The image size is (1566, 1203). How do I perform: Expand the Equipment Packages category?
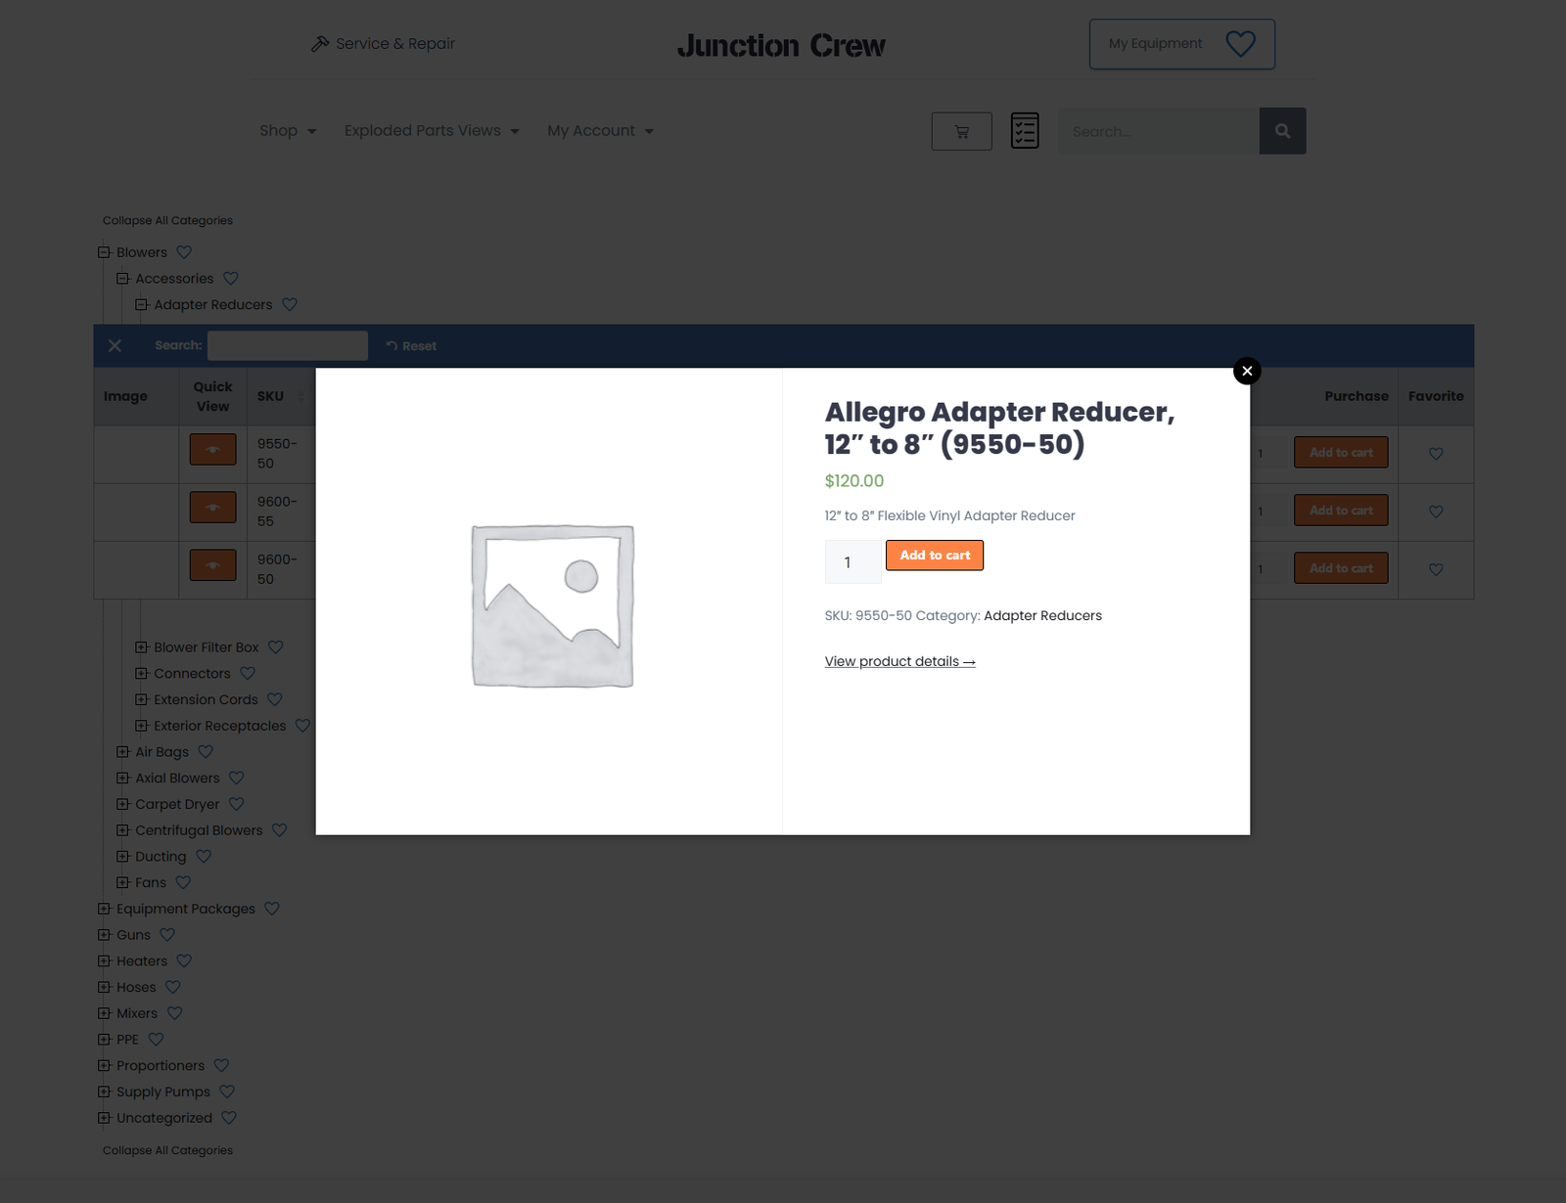pyautogui.click(x=104, y=909)
